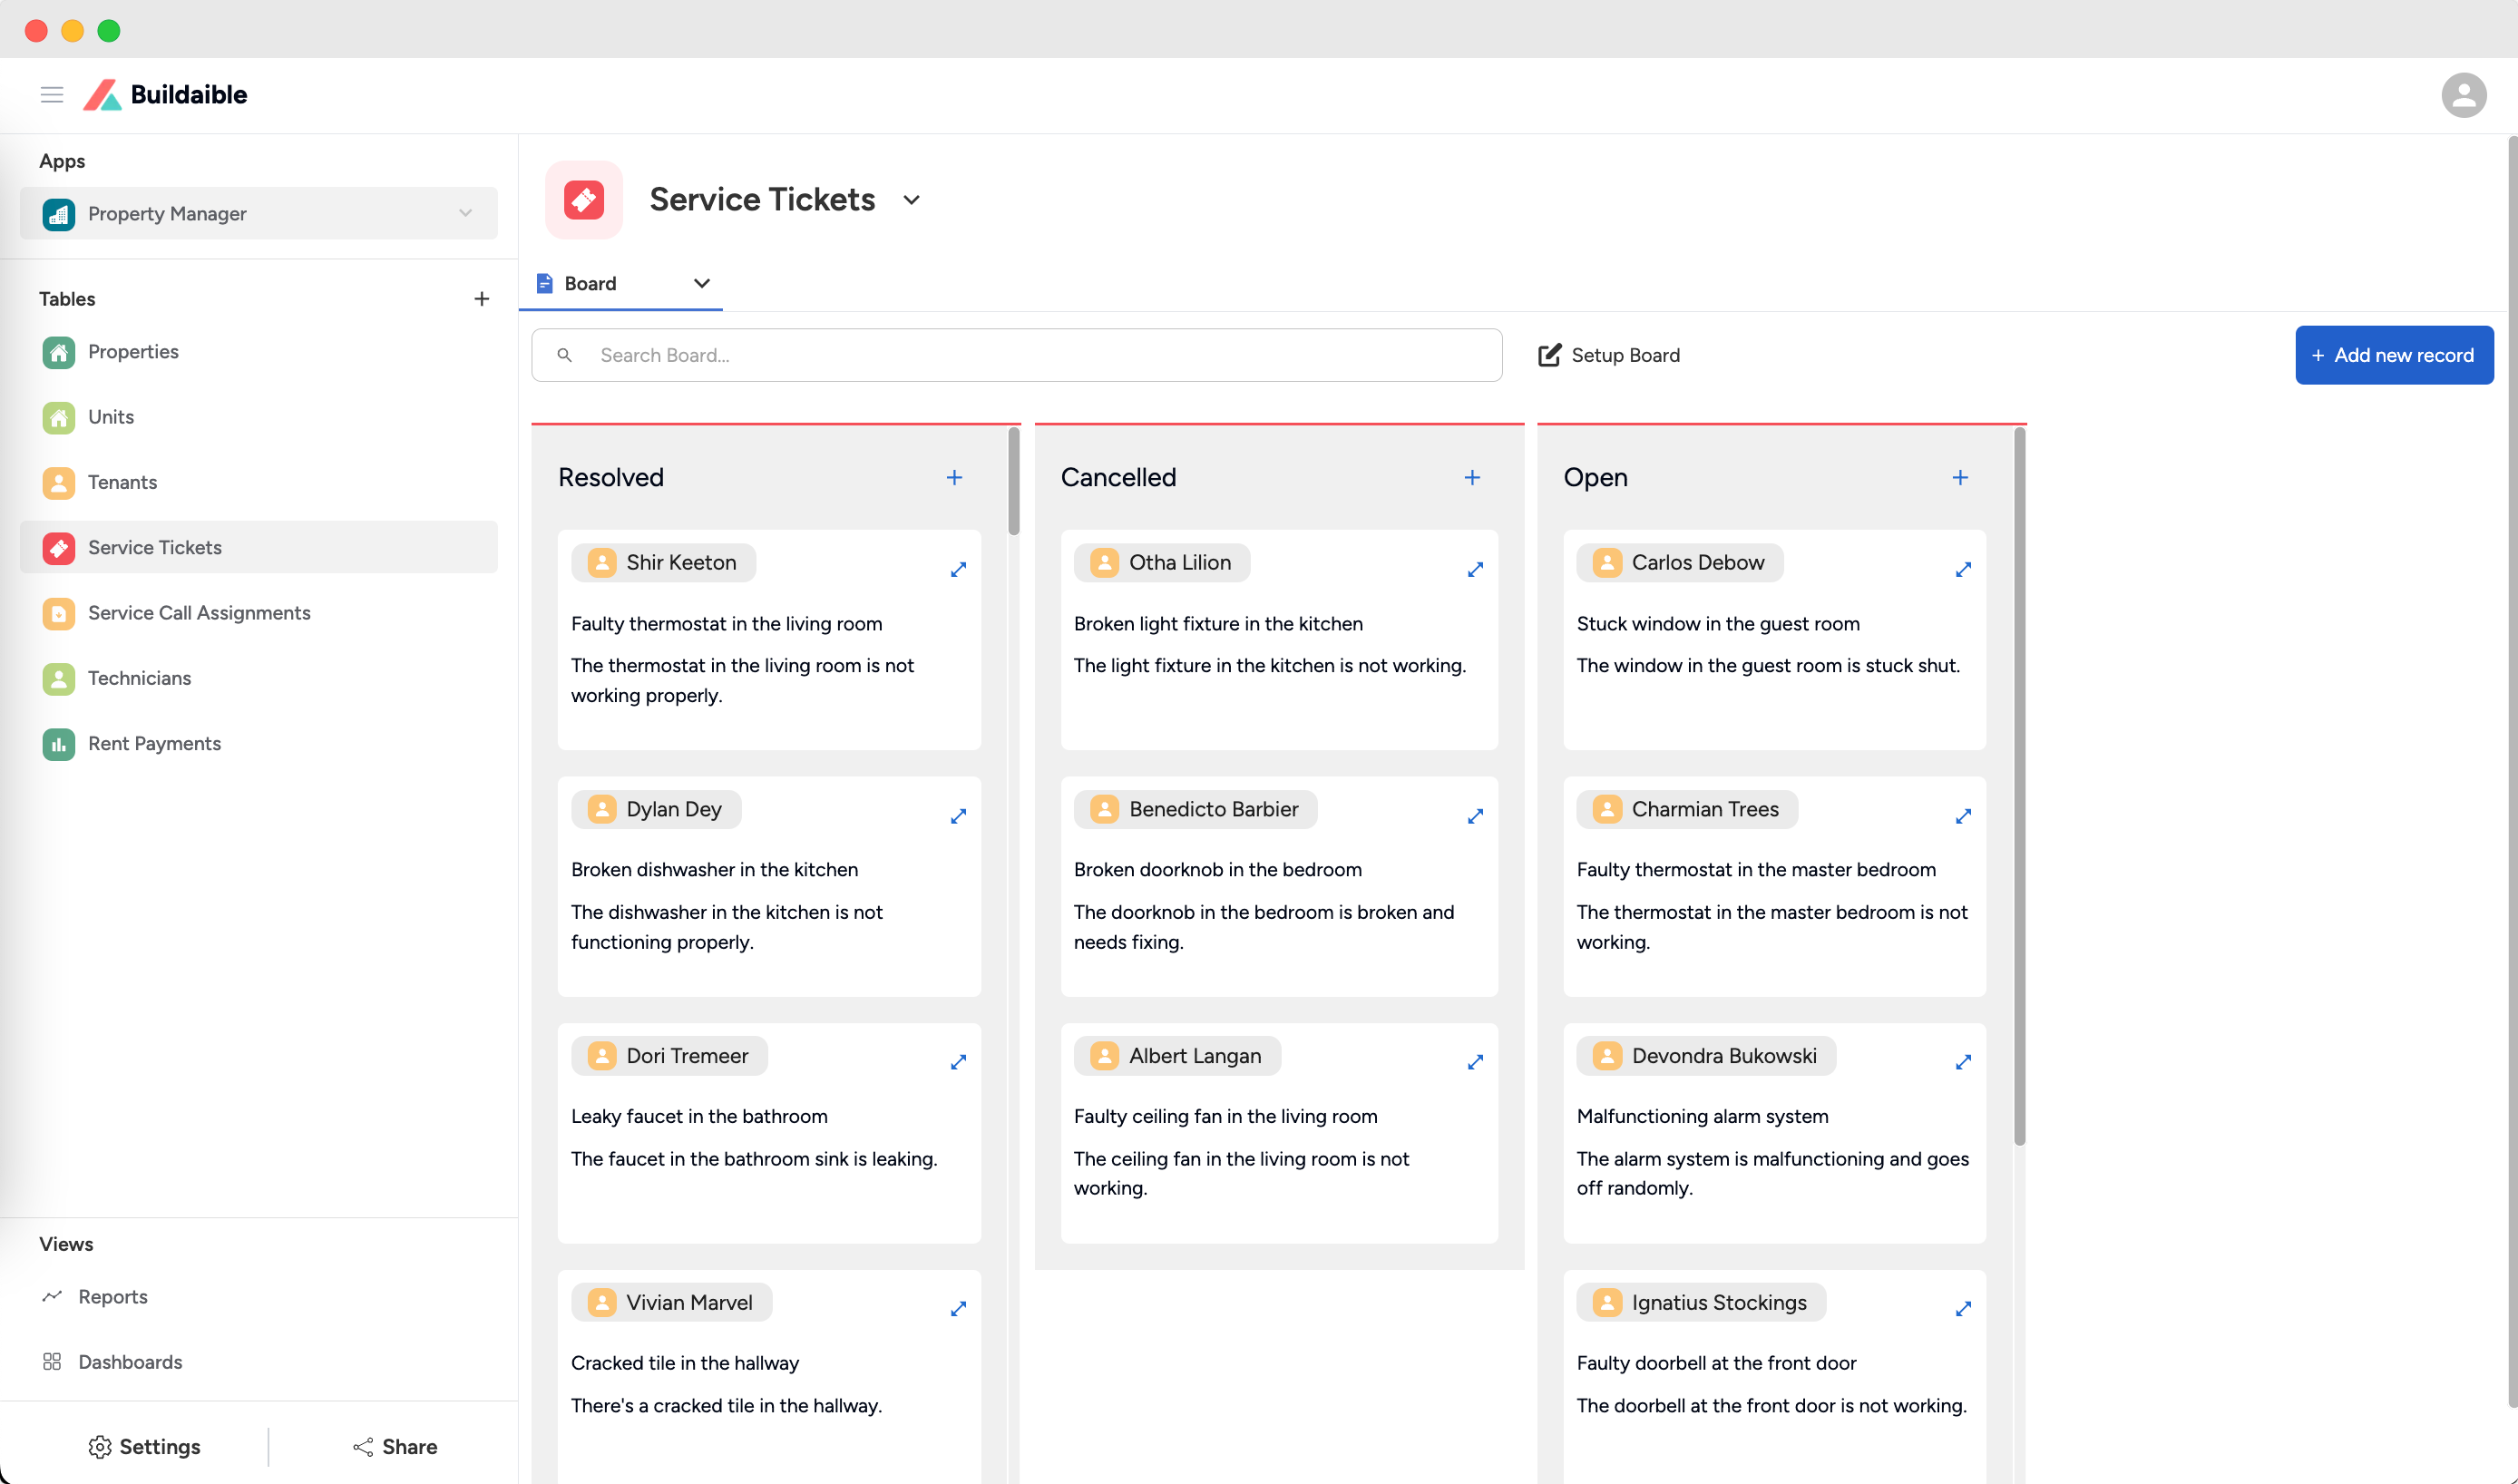Expand Albert Langan ticket card
The height and width of the screenshot is (1484, 2518).
tap(1475, 1062)
